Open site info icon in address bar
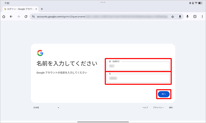Viewport: 206px width, 123px height. pos(33,17)
